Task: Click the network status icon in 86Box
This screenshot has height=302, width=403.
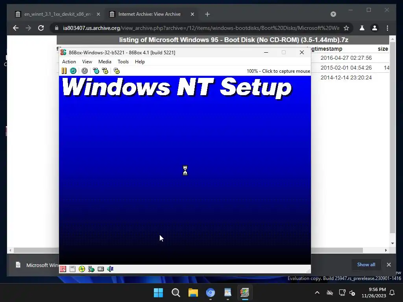Action: 91,269
